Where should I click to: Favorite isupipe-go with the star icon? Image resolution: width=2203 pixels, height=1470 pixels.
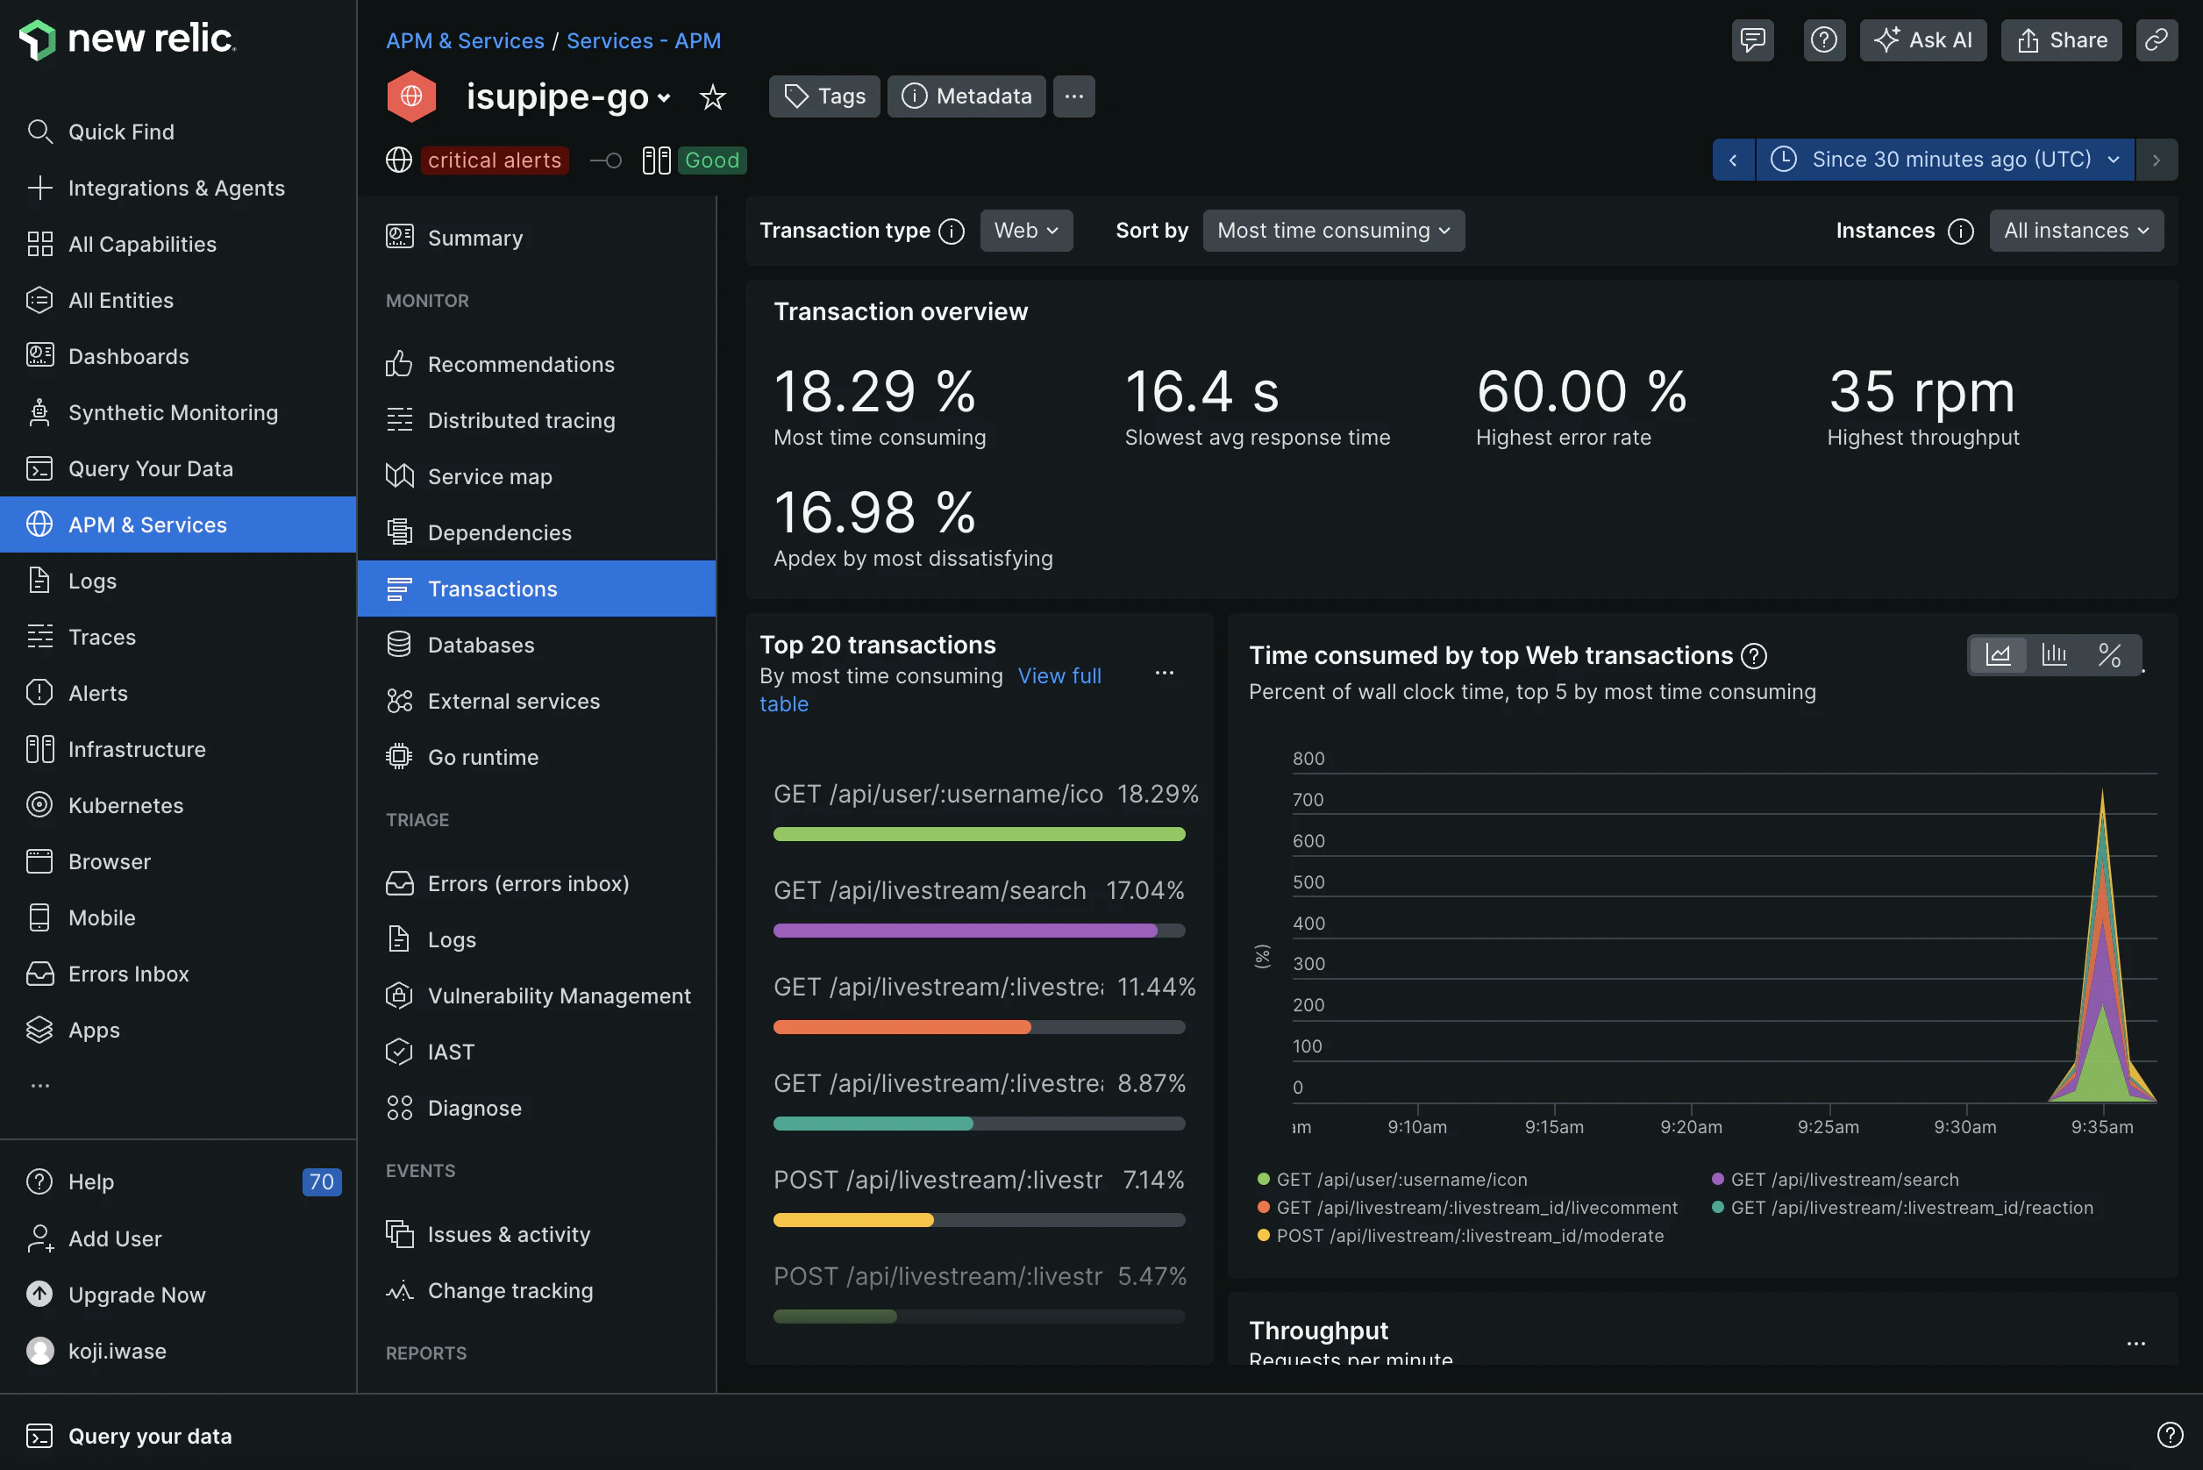712,96
